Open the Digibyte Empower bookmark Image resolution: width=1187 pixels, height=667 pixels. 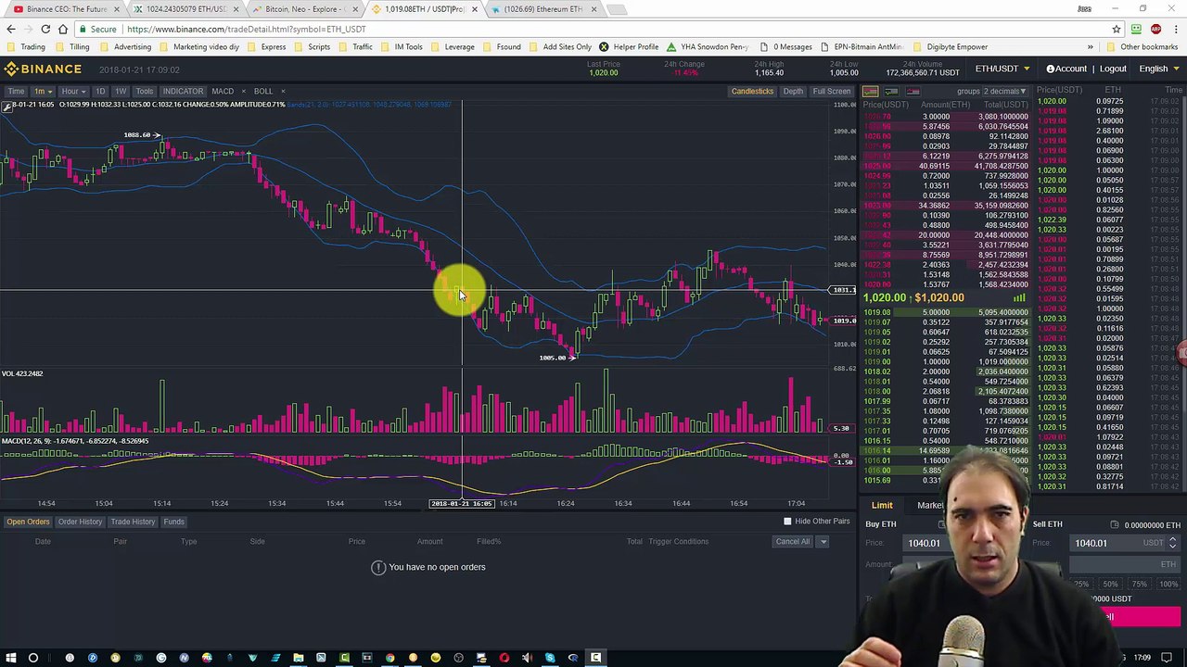[951, 46]
